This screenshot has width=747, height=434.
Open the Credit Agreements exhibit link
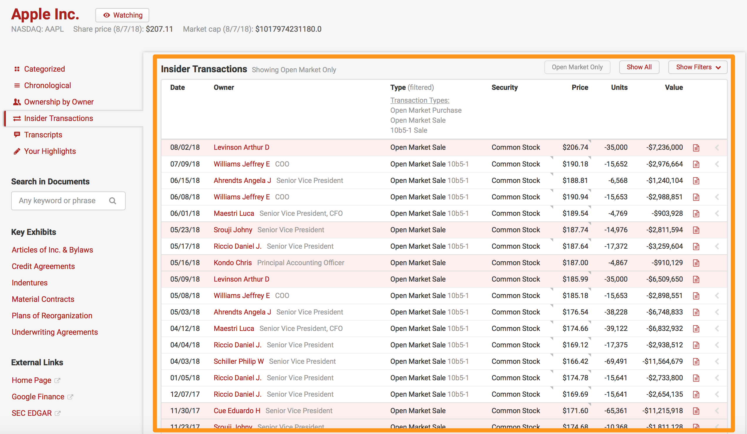[x=43, y=266]
